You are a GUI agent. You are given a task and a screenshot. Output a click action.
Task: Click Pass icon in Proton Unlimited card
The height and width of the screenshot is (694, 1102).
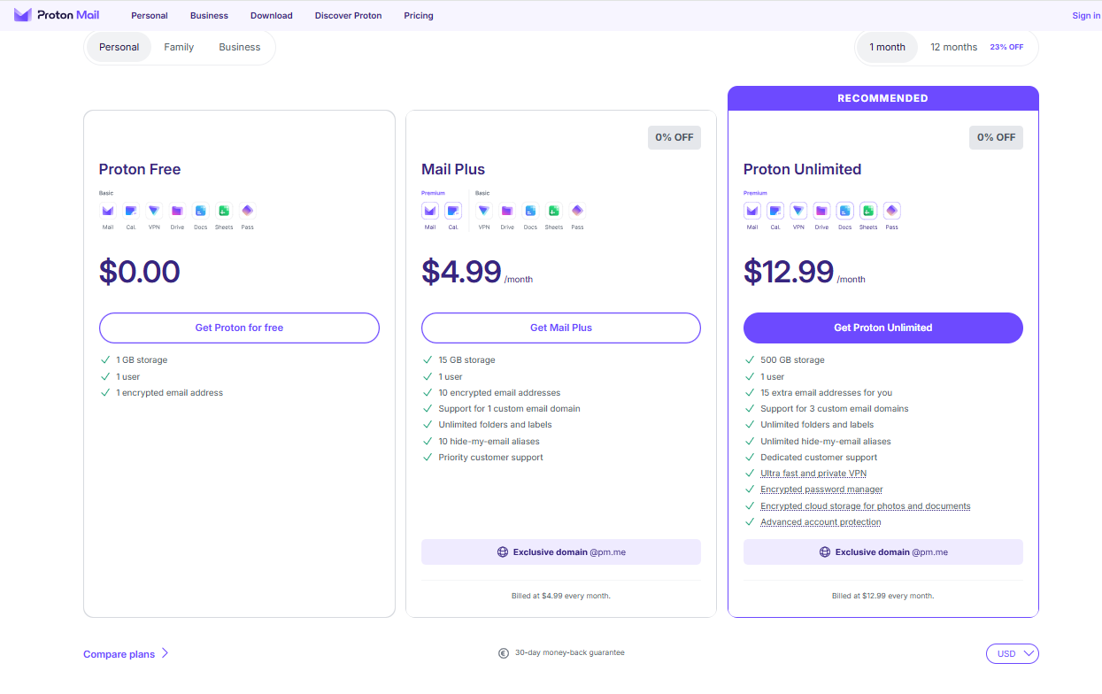point(891,211)
